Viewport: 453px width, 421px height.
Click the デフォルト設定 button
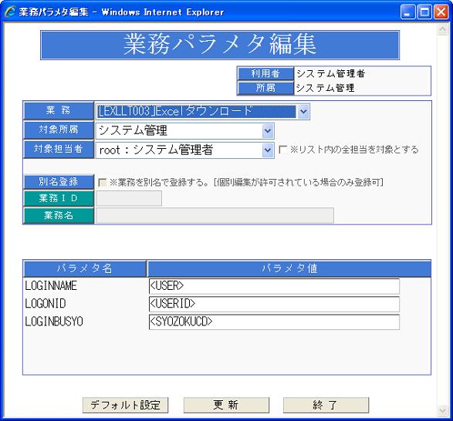pyautogui.click(x=125, y=405)
